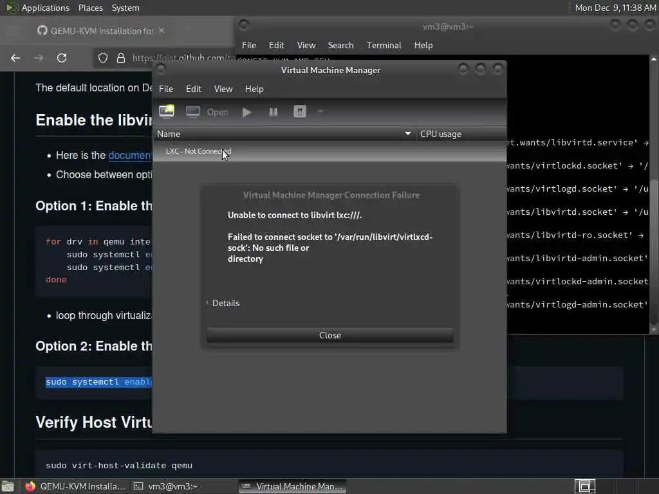The width and height of the screenshot is (659, 494).
Task: Open the documentation link in browser
Action: click(130, 156)
